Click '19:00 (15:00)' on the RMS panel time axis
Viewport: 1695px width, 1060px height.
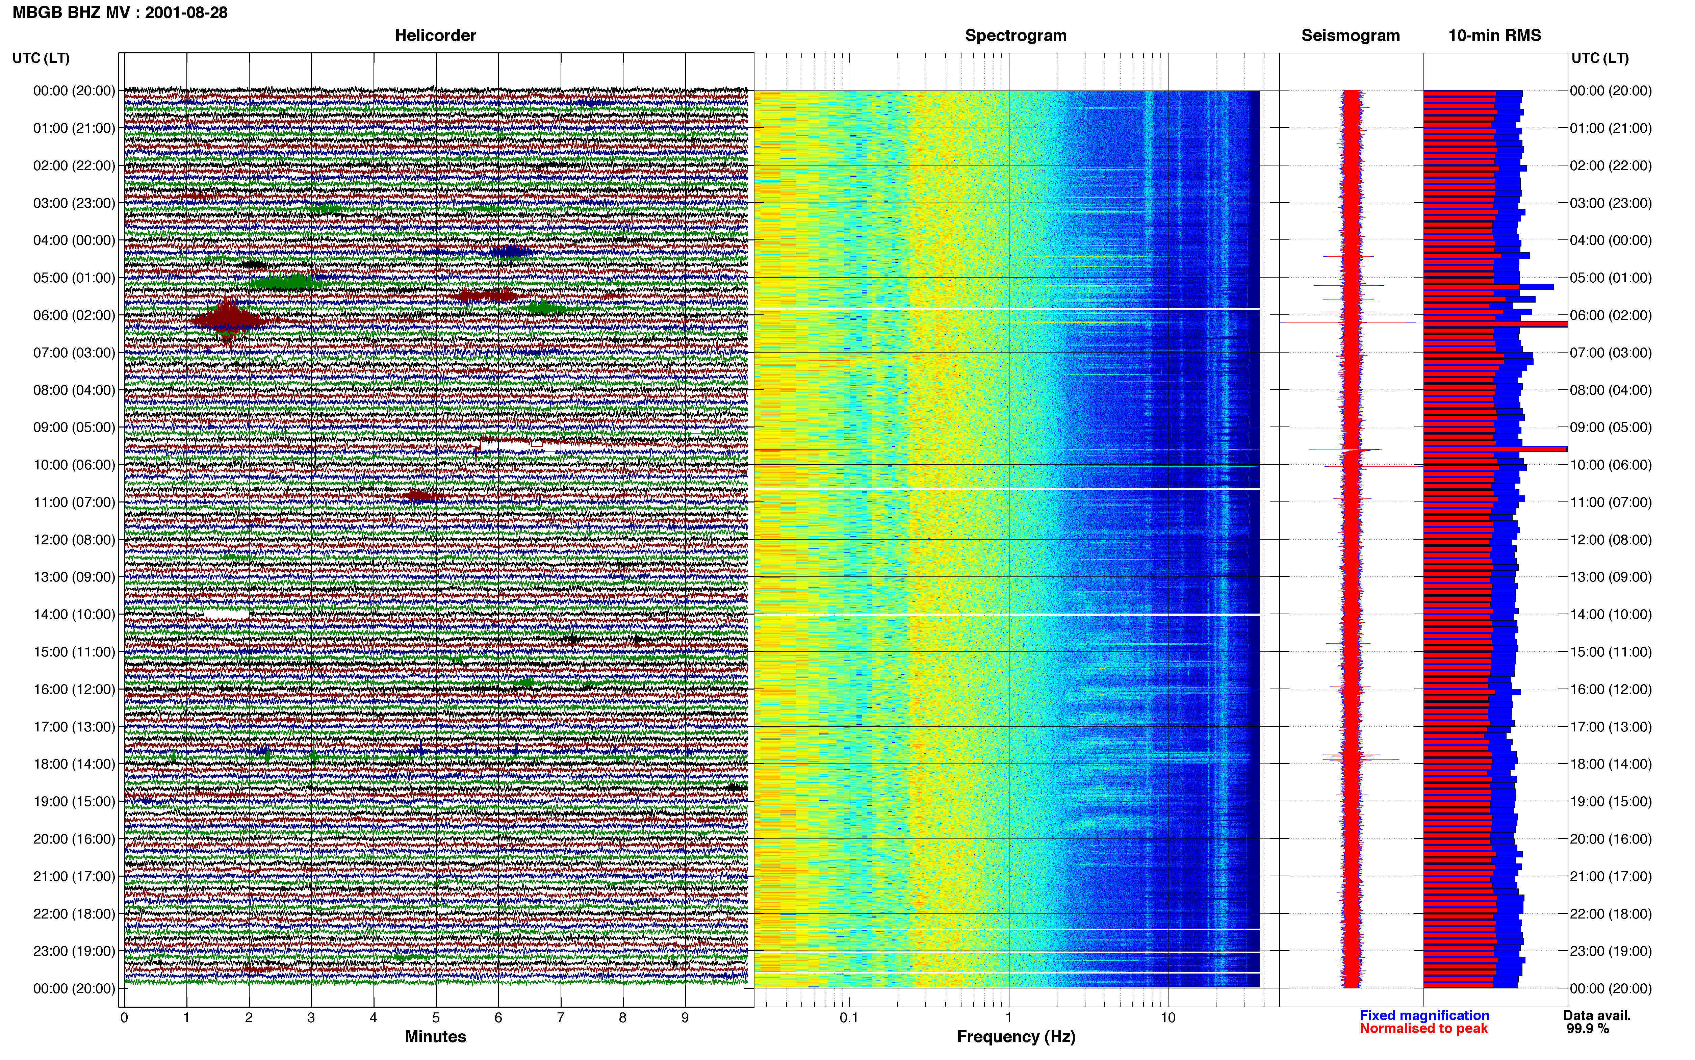[x=1611, y=801]
